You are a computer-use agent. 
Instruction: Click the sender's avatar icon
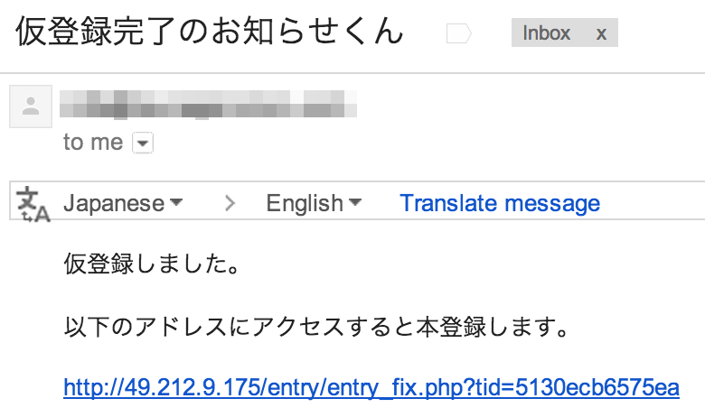point(30,107)
